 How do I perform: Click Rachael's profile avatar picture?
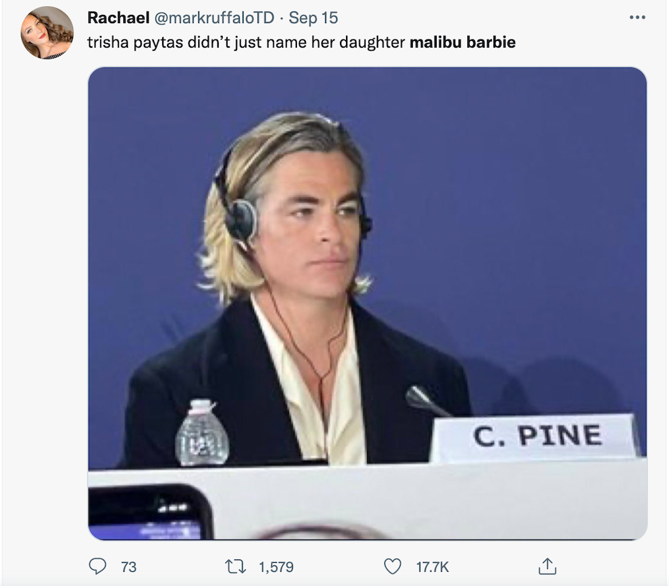47,33
